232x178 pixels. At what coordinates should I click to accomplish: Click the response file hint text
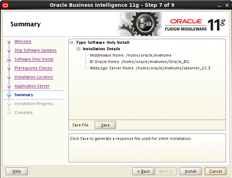(131, 138)
